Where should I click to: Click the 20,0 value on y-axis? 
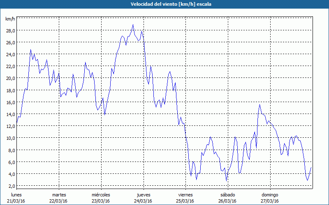10,78
